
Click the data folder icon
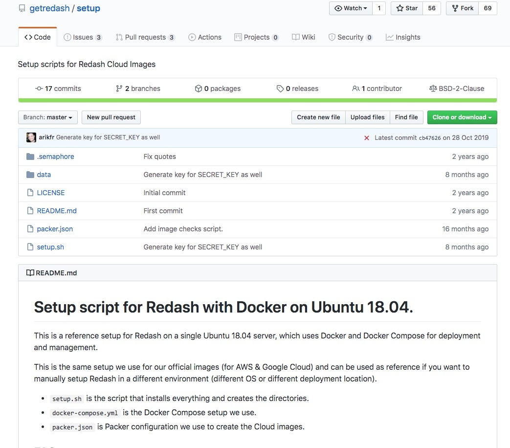tap(30, 175)
